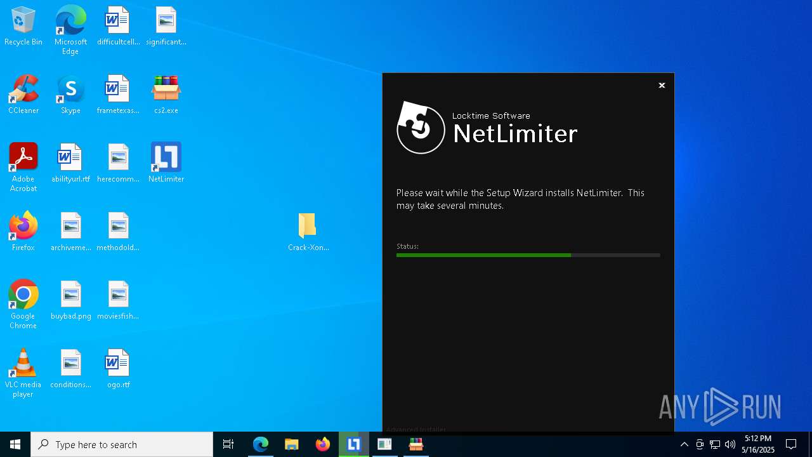
Task: Launch Edge from the taskbar
Action: (261, 444)
